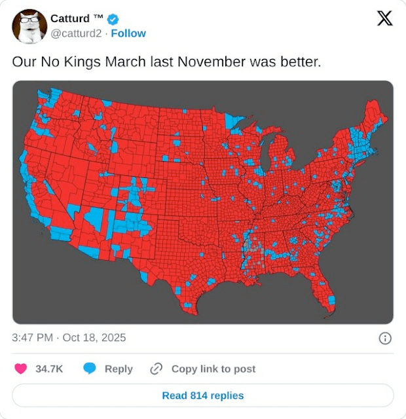
Task: Click the 3:47 PM · Oct 18, 2025 timestamp
Action: point(69,338)
